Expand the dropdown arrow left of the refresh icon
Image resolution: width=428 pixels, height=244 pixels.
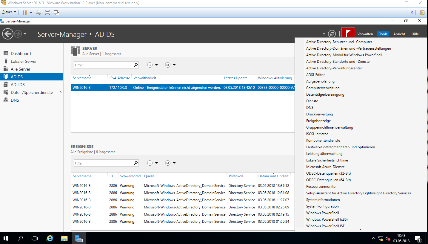[x=324, y=34]
